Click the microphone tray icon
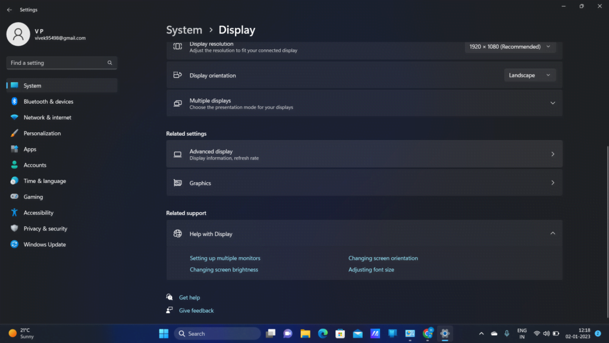609x343 pixels. click(x=507, y=333)
